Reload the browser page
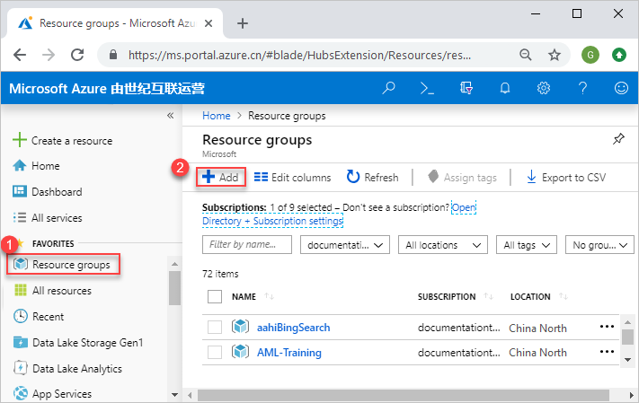Viewport: 639px width, 403px height. pos(77,55)
